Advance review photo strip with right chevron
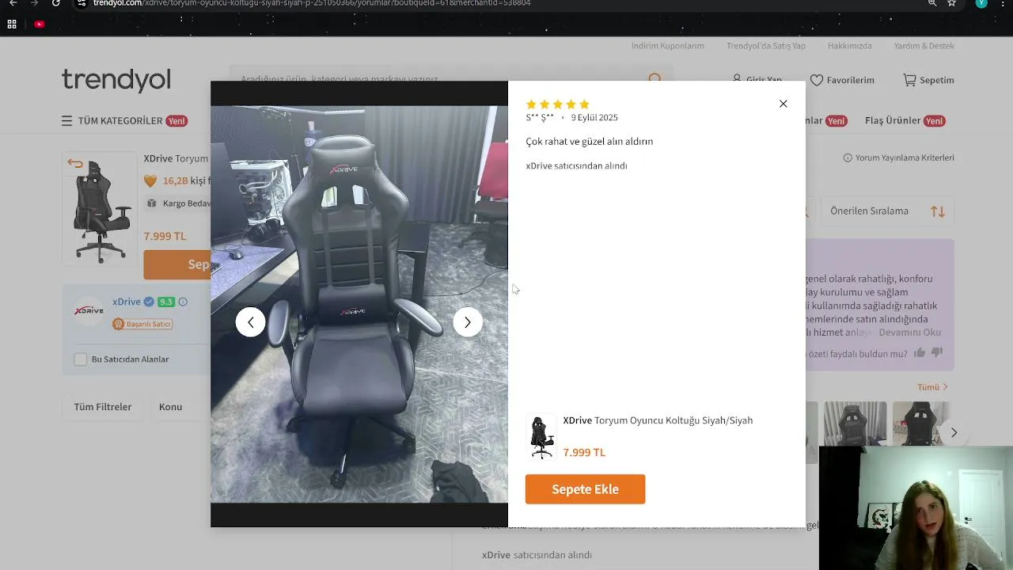This screenshot has width=1013, height=570. tap(954, 432)
